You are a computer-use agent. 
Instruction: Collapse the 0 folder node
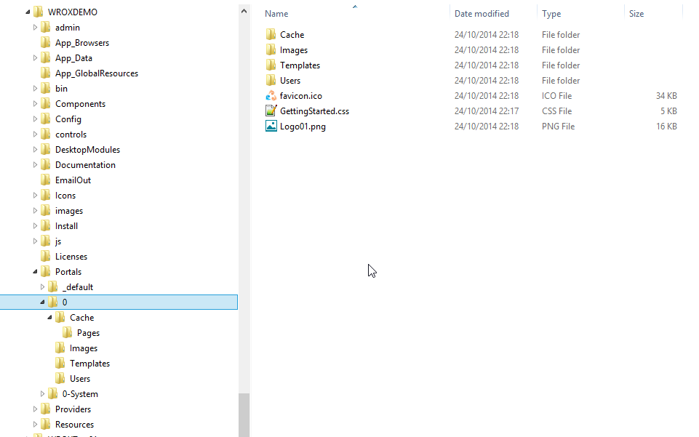pyautogui.click(x=42, y=302)
